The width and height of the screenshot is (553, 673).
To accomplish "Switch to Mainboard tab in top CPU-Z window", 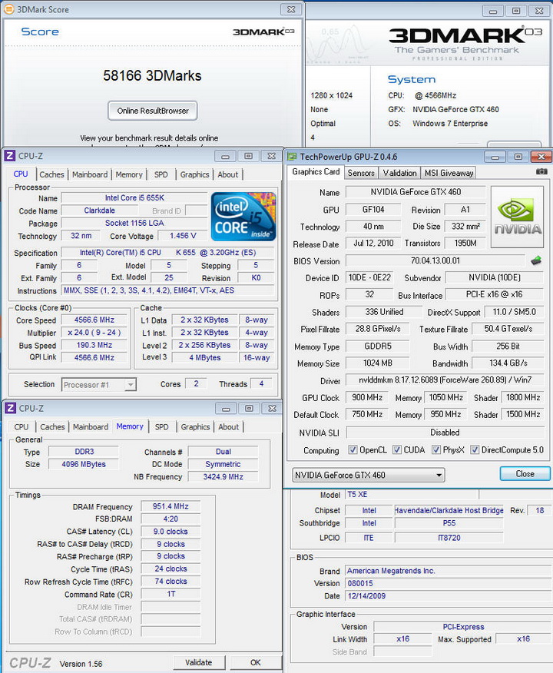I will pos(90,174).
